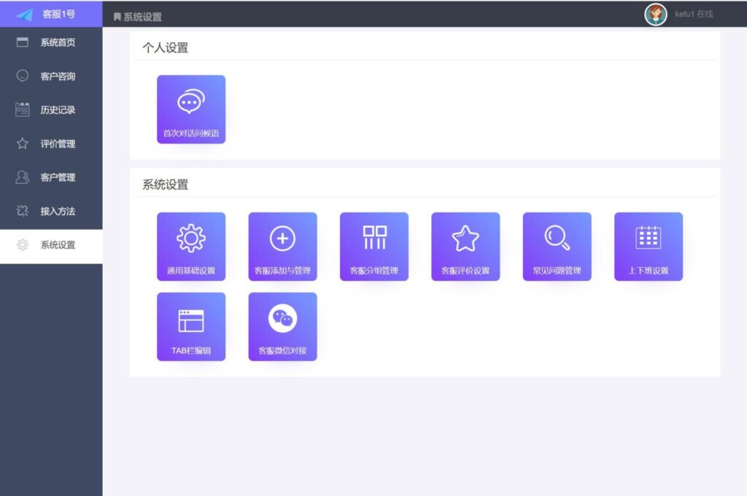The height and width of the screenshot is (496, 747).
Task: Go to 客户管理 customer management
Action: point(51,177)
